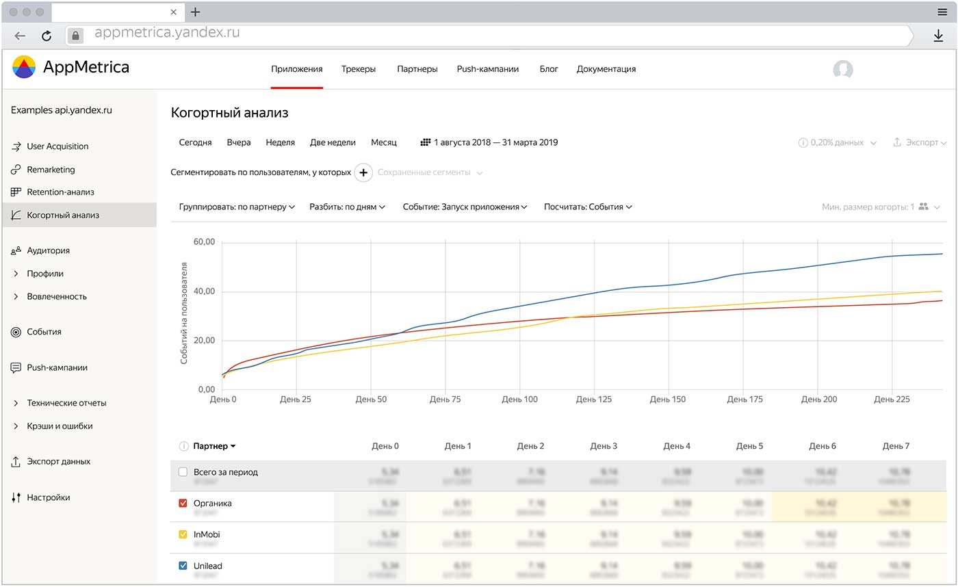This screenshot has height=587, width=958.
Task: Toggle the InMobi checkbox
Action: coord(183,535)
